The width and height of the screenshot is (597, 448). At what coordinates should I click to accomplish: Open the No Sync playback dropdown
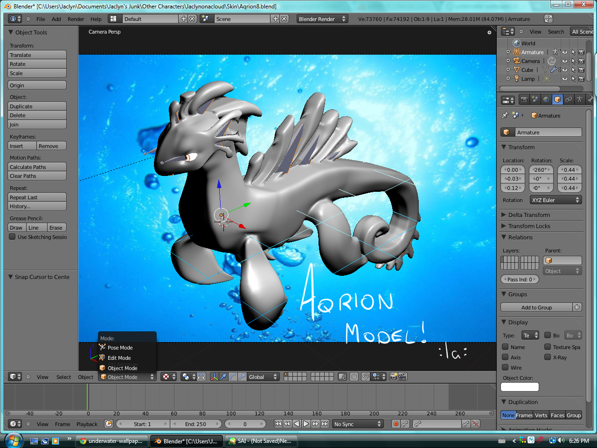coord(357,424)
